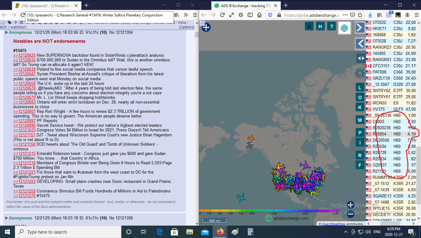Click the gear settings icon on map

360,73
